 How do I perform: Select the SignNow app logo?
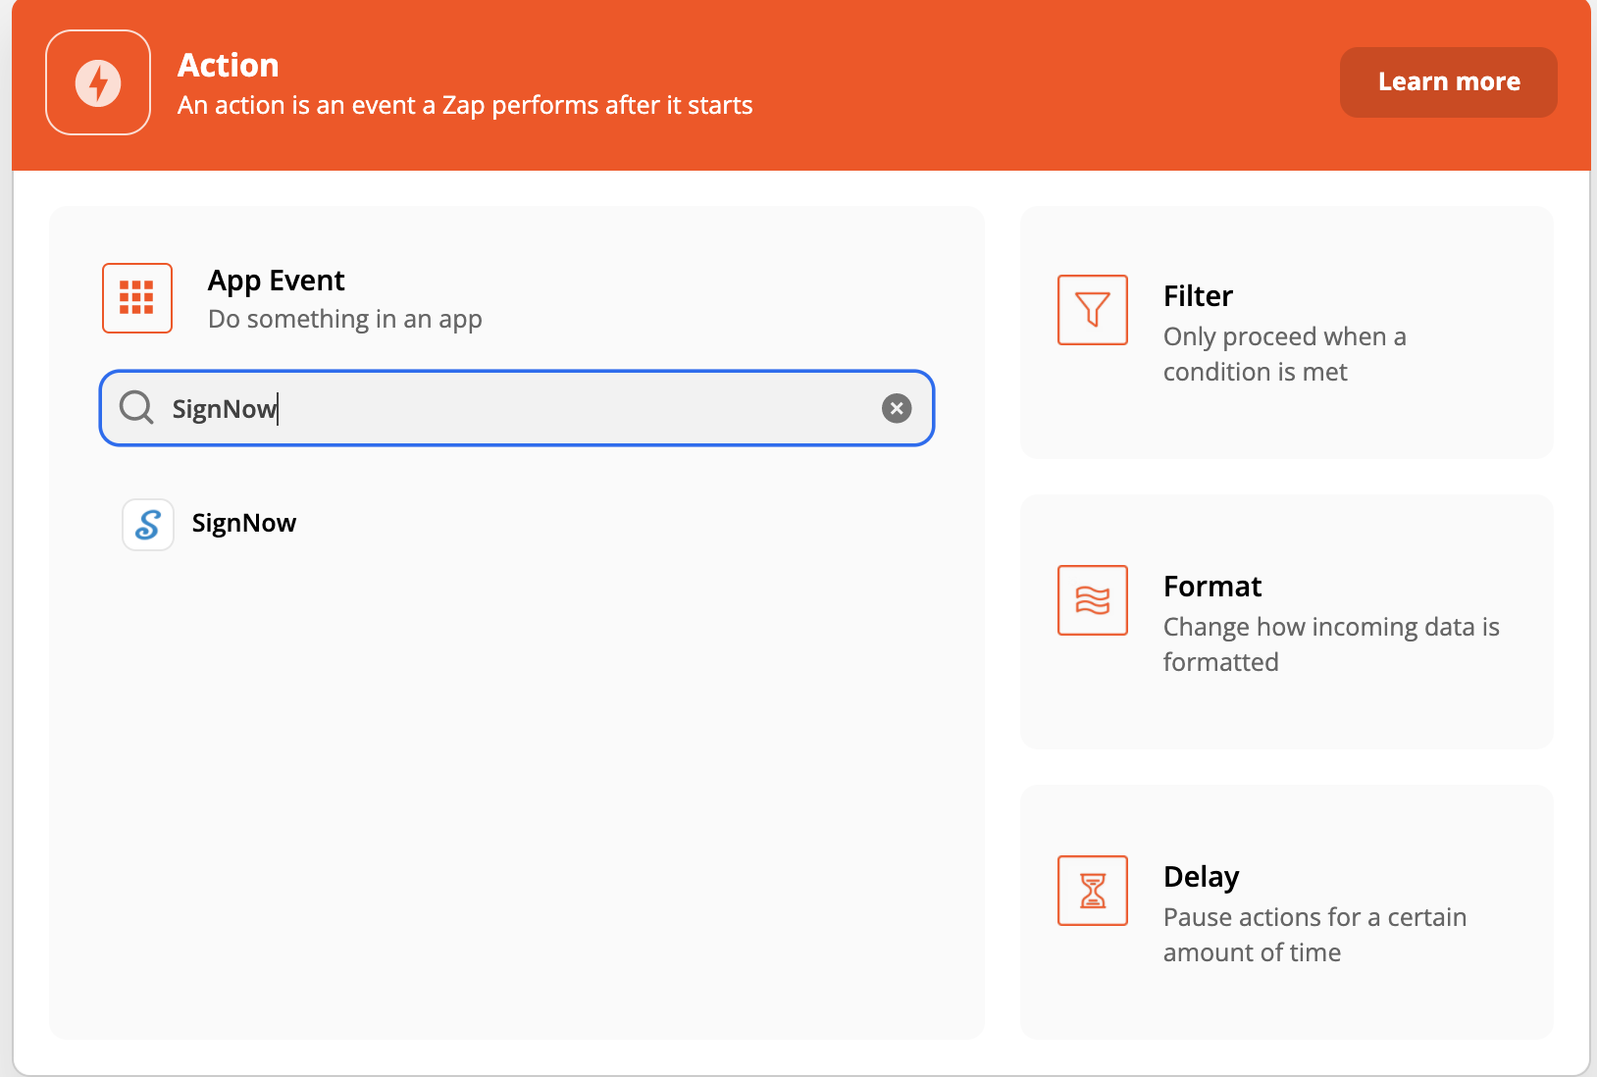(147, 524)
